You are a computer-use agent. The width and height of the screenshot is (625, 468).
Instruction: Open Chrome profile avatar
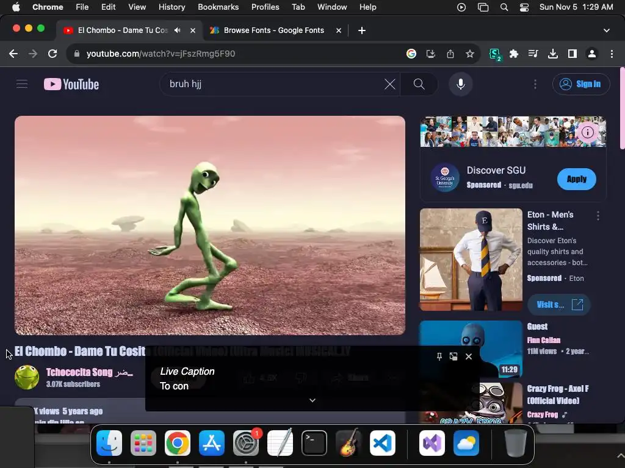592,54
